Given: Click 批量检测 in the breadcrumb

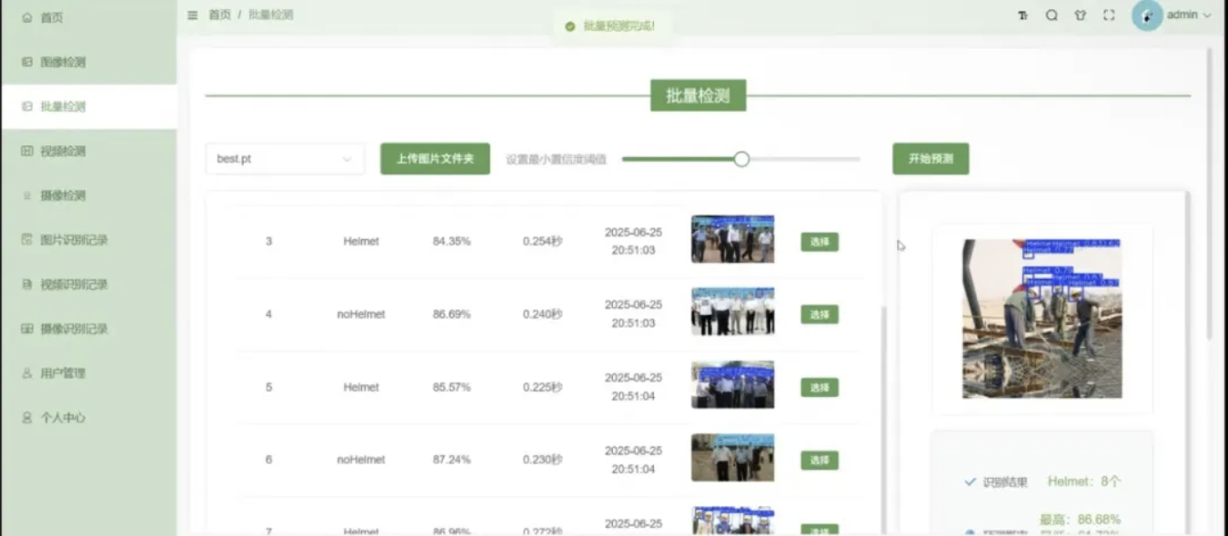Looking at the screenshot, I should 271,15.
